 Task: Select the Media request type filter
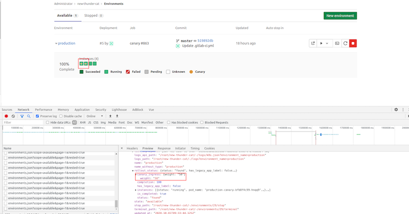pyautogui.click(x=112, y=122)
